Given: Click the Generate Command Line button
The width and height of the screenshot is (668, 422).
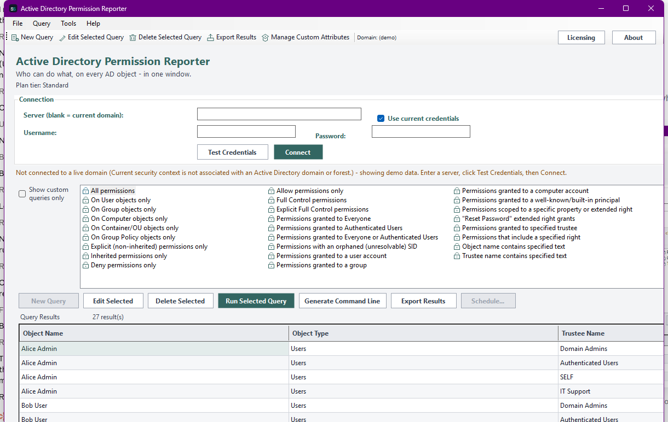Looking at the screenshot, I should pyautogui.click(x=342, y=301).
